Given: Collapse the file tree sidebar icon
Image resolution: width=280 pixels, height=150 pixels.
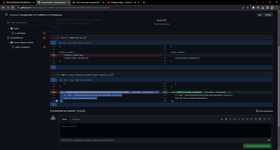Looking at the screenshot, I should (x=6, y=15).
